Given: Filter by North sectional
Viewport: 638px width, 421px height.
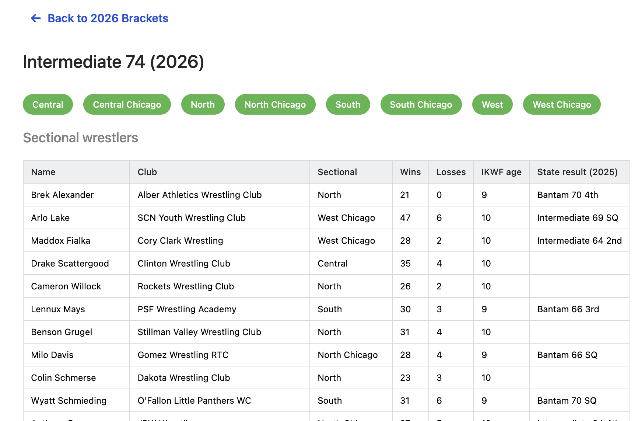Looking at the screenshot, I should coord(203,105).
